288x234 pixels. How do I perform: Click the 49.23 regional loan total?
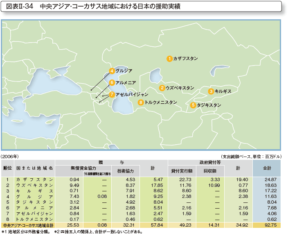[185, 225]
